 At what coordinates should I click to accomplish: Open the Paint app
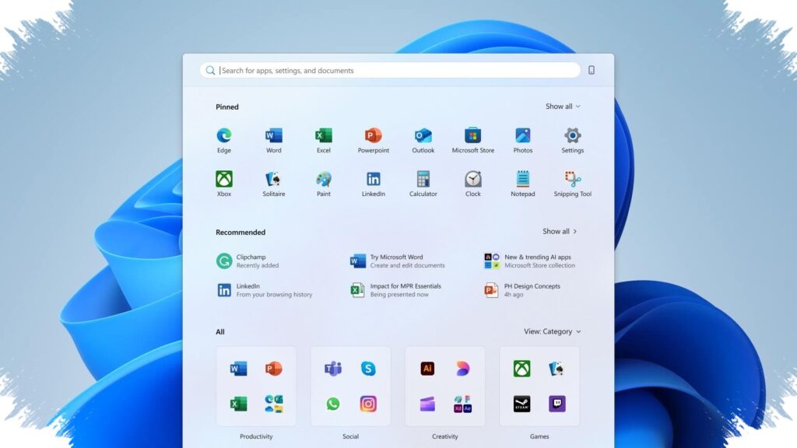(x=323, y=184)
